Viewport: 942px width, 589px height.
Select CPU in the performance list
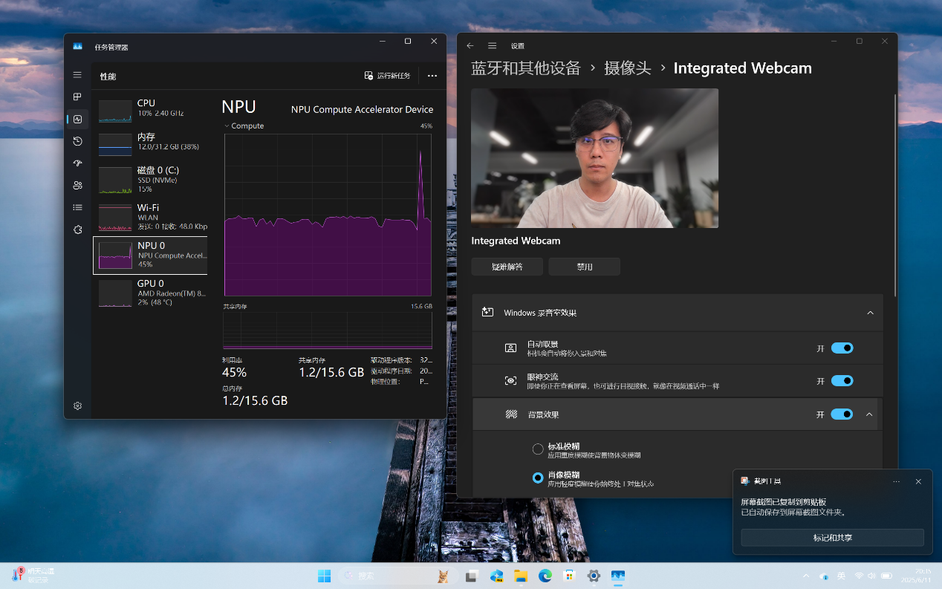point(151,108)
